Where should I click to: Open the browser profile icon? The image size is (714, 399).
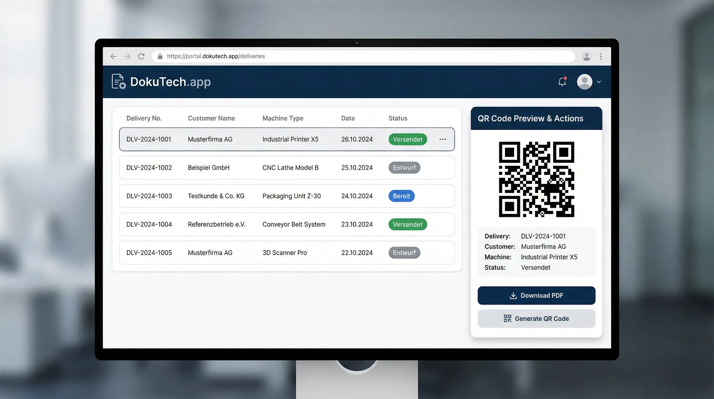pyautogui.click(x=586, y=56)
